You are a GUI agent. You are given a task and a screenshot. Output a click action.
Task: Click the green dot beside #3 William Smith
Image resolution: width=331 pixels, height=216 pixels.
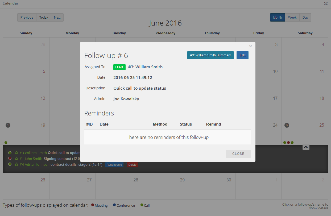(x=10, y=153)
